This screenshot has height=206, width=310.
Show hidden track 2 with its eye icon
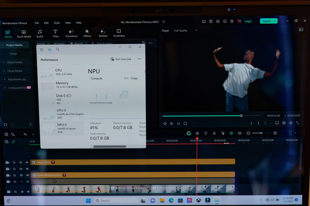pyautogui.click(x=28, y=182)
